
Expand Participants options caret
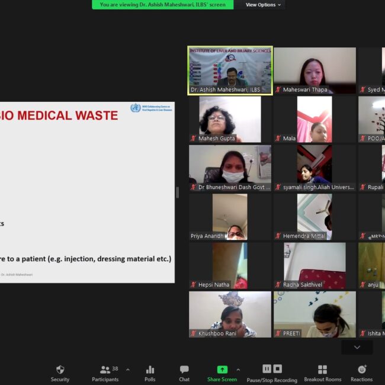128,369
